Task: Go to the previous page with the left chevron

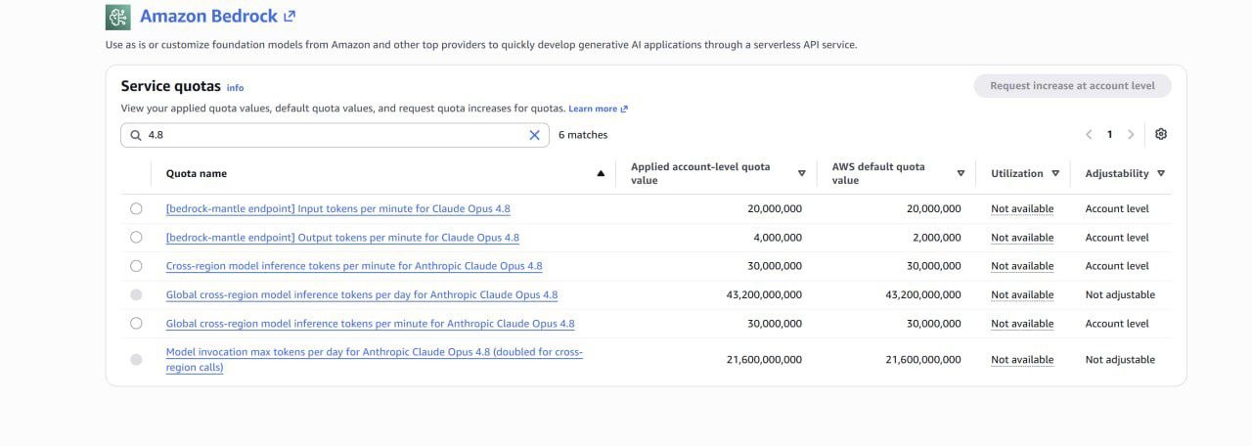Action: coord(1089,135)
